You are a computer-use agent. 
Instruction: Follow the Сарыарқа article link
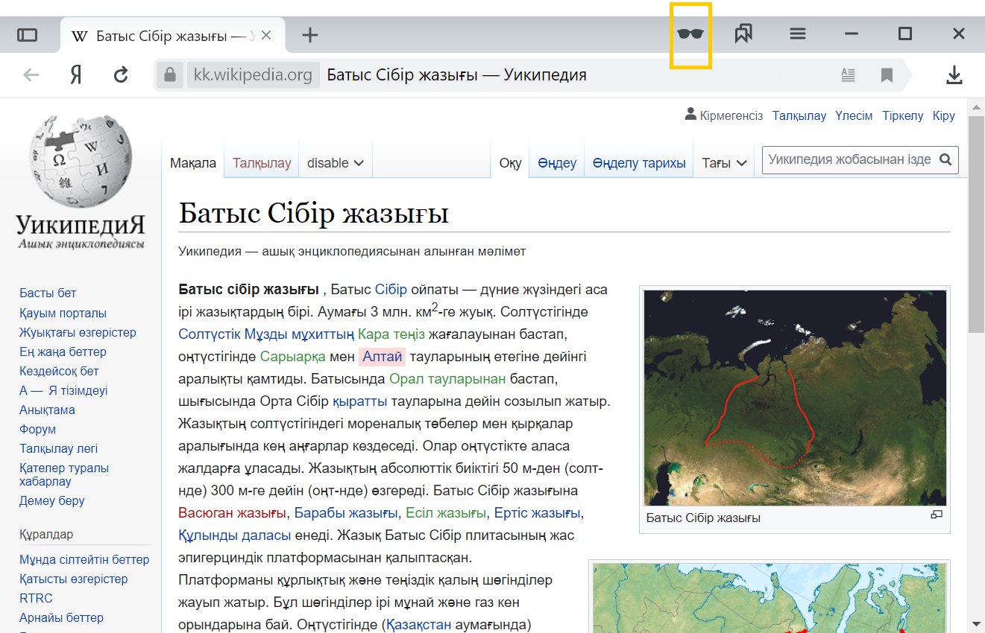pos(293,357)
